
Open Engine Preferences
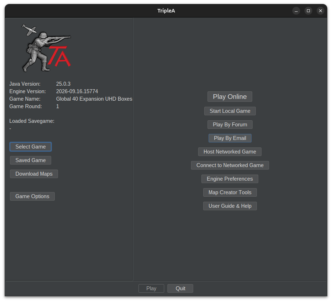[230, 178]
